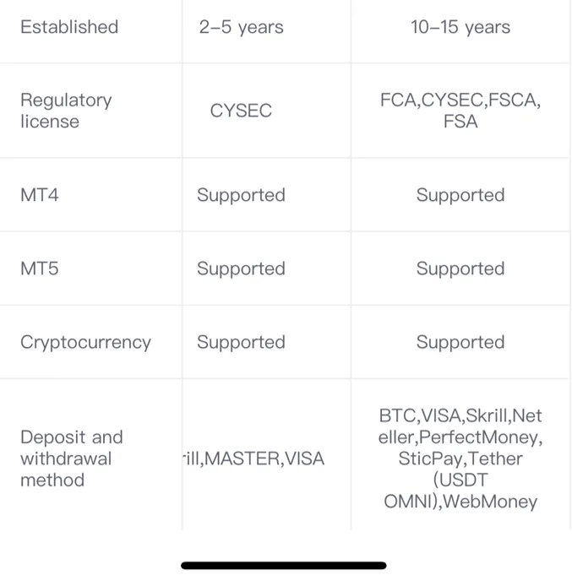Image resolution: width=572 pixels, height=575 pixels.
Task: Tap Cryptocurrency Supported in right column
Action: tap(460, 343)
